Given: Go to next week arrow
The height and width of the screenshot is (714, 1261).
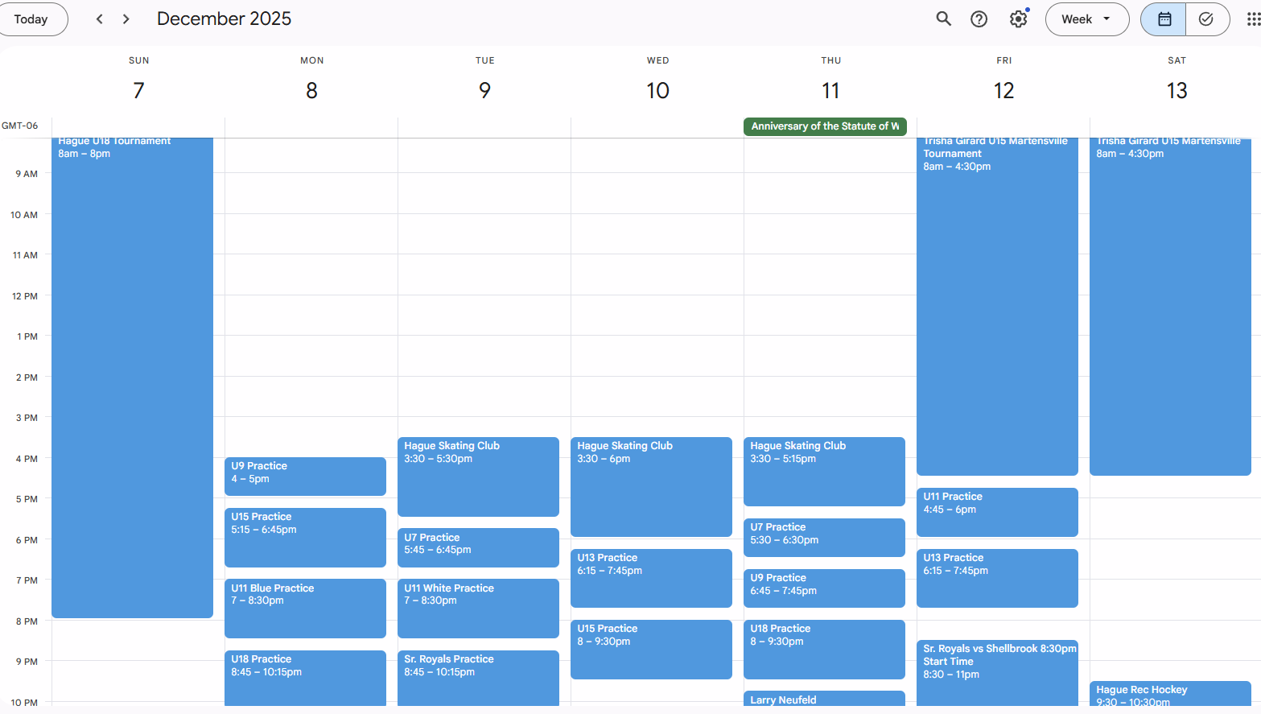Looking at the screenshot, I should pos(126,19).
